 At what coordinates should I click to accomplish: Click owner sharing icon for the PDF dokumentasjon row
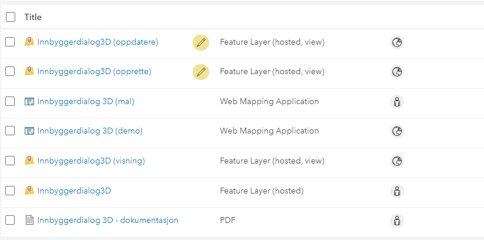pos(397,221)
